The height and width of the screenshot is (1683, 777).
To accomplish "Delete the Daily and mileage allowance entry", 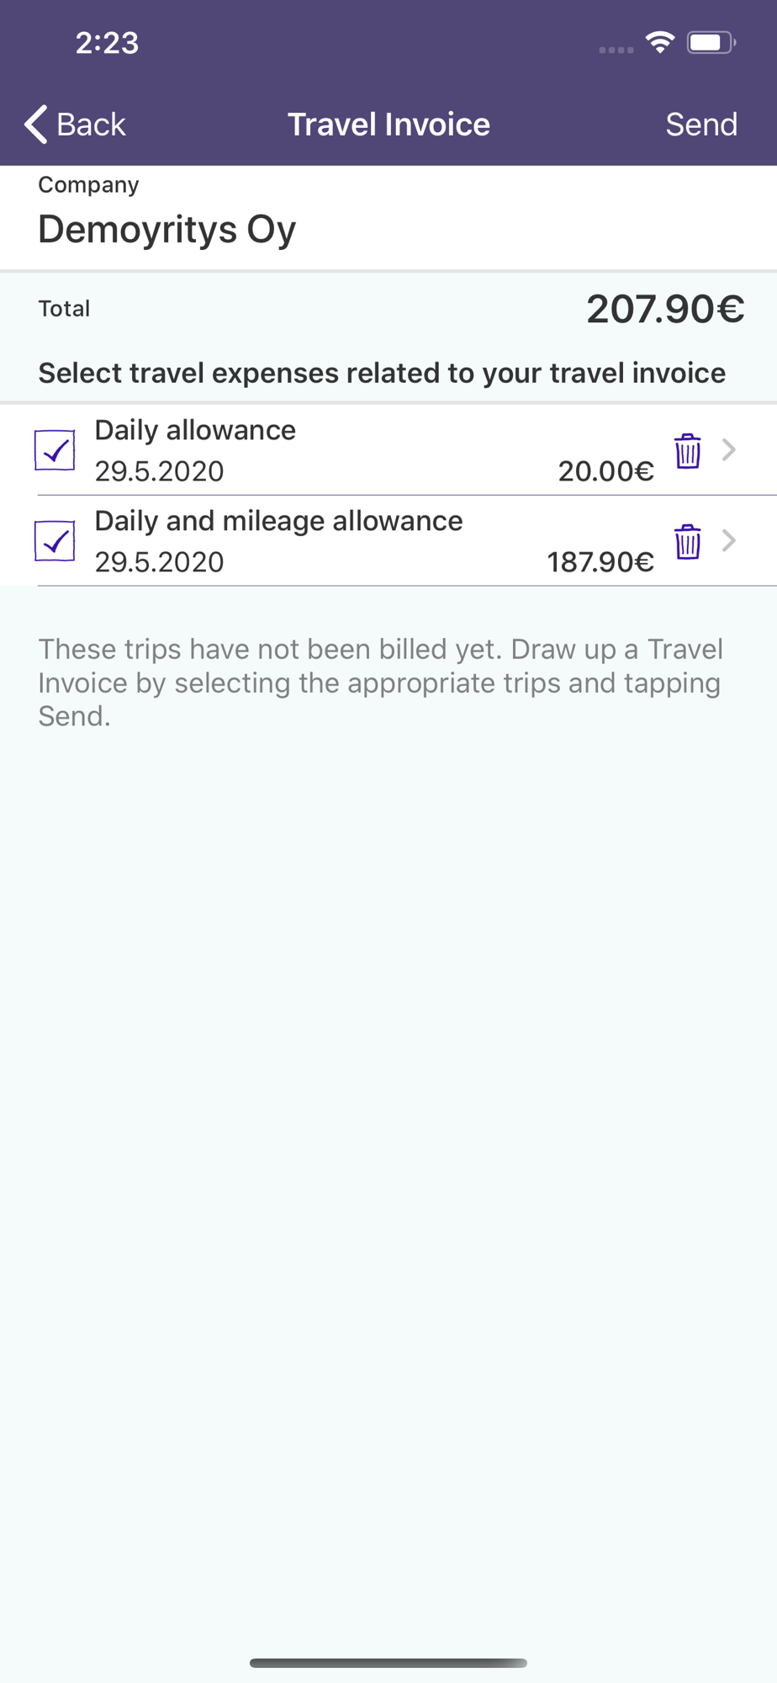I will 687,541.
